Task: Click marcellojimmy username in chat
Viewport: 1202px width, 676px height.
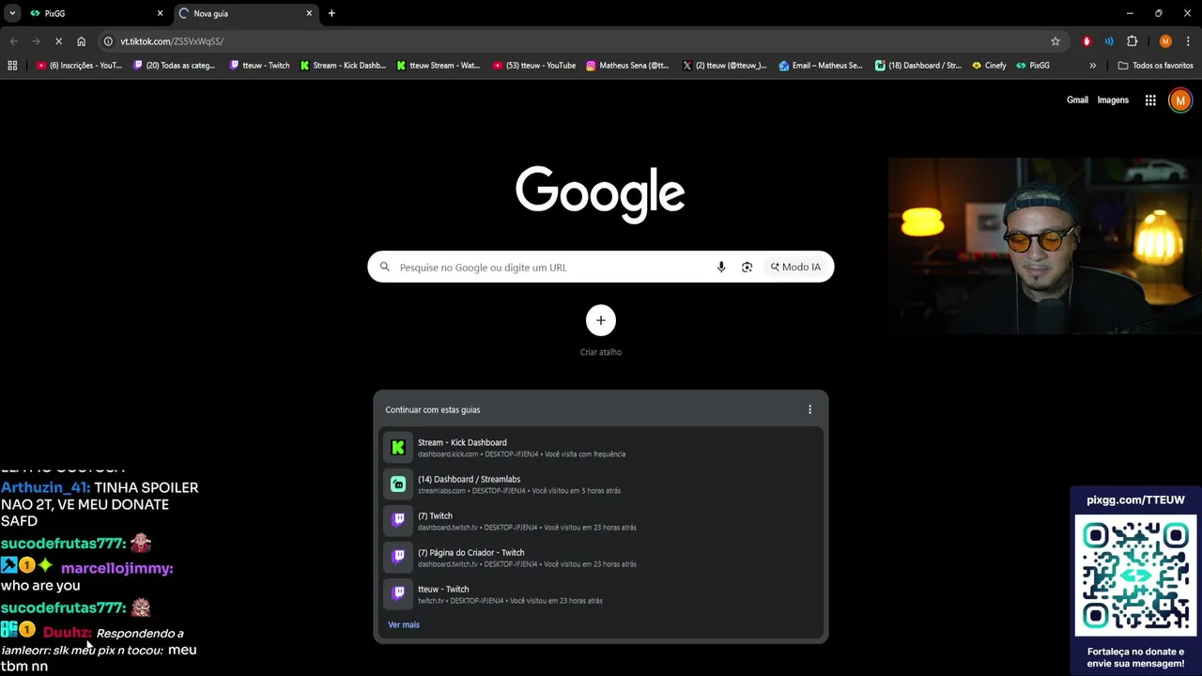Action: (116, 568)
